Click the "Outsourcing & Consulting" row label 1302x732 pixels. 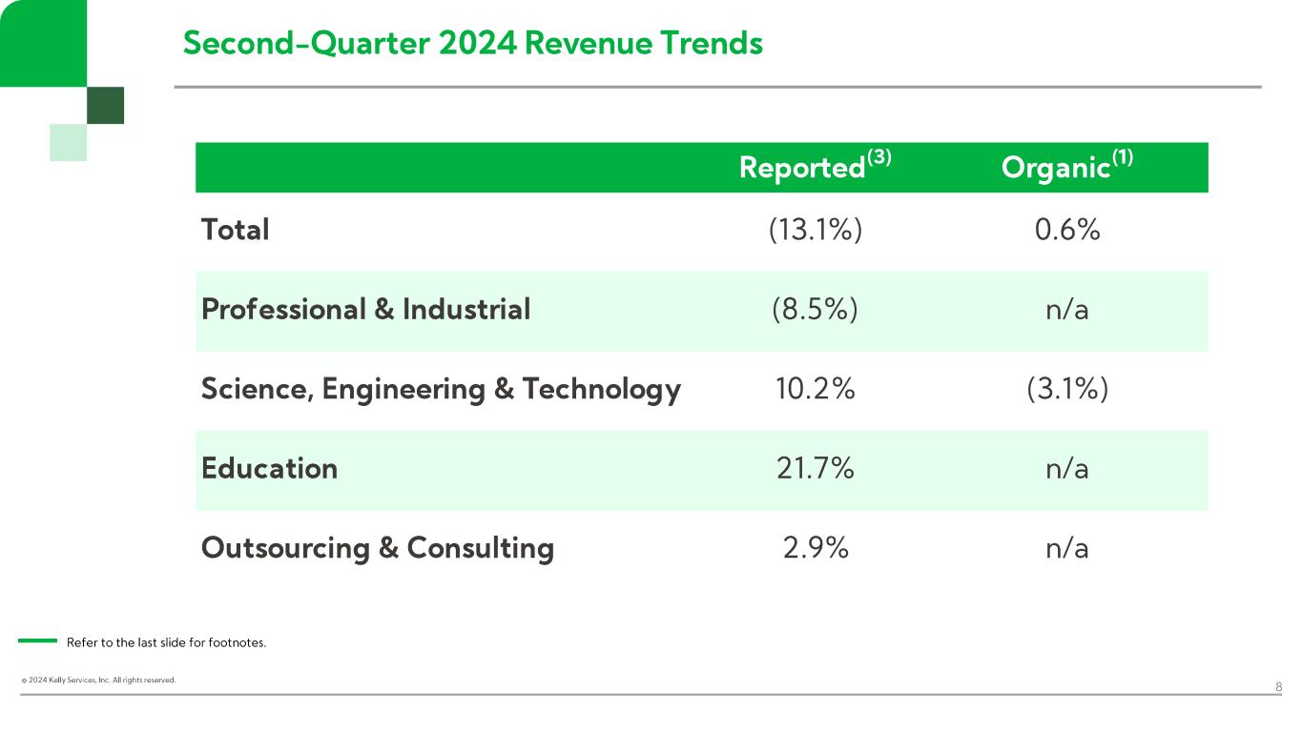click(377, 548)
